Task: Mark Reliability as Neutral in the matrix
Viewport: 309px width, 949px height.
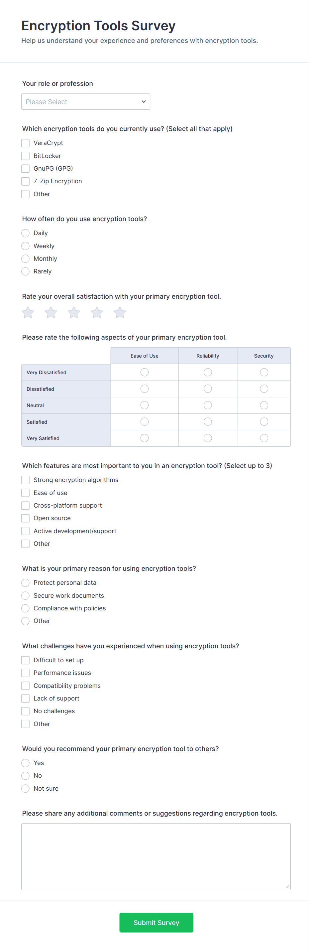Action: (207, 405)
